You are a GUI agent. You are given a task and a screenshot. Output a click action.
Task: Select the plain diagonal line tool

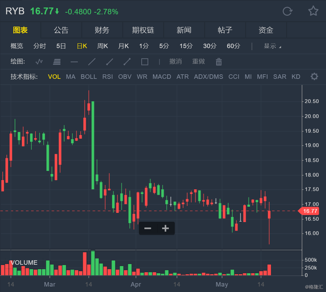click(92, 62)
